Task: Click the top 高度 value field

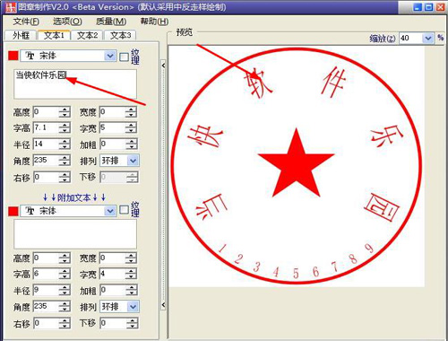Action: (46, 112)
